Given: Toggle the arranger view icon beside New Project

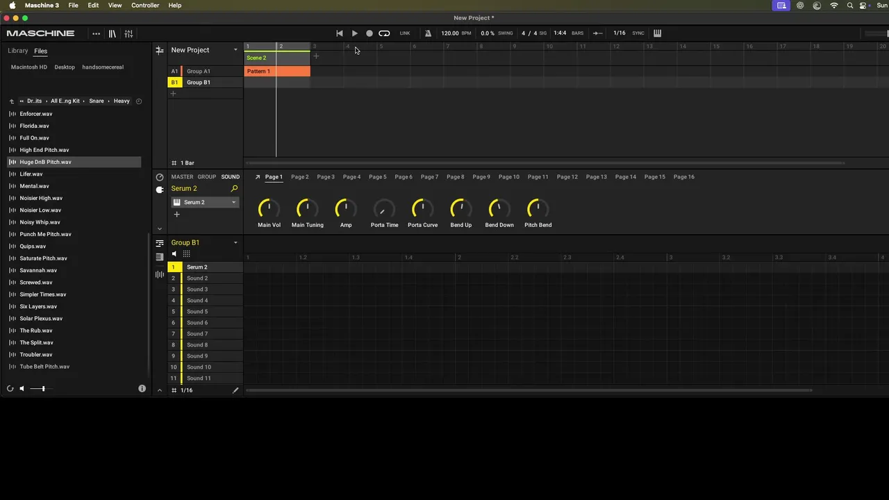Looking at the screenshot, I should (160, 50).
